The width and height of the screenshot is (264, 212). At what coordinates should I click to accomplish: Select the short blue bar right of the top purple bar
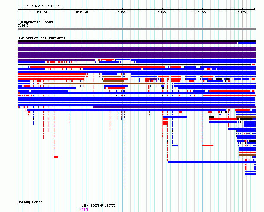[x=247, y=43]
